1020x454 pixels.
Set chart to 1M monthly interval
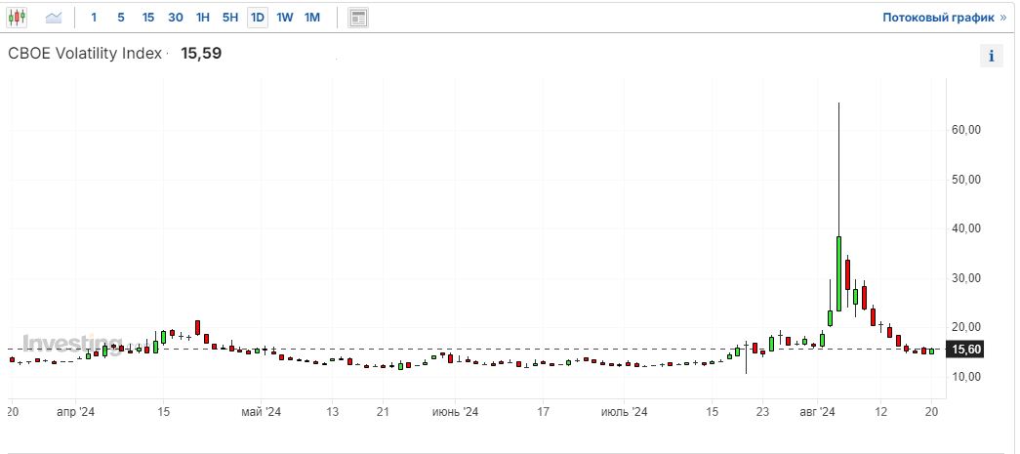(312, 18)
